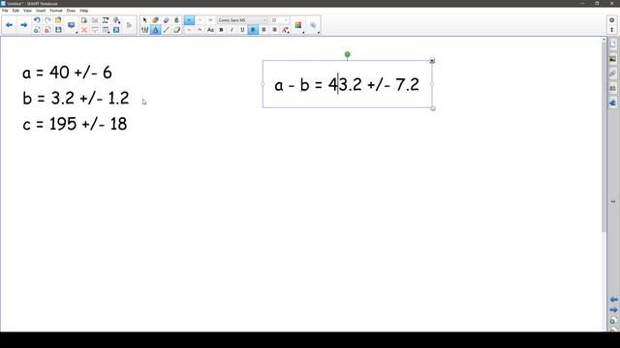Open the toolbar settings gear
The width and height of the screenshot is (620, 348).
tap(611, 20)
